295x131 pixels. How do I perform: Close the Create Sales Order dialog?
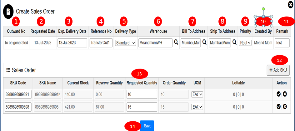pos(290,4)
